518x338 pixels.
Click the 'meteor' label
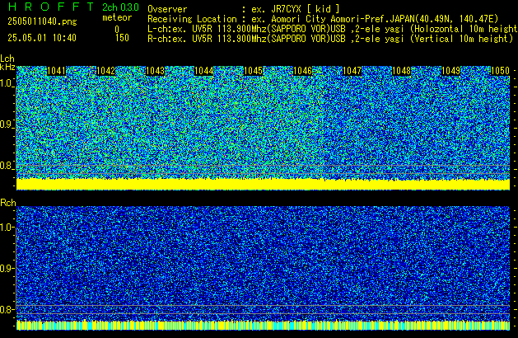click(117, 17)
